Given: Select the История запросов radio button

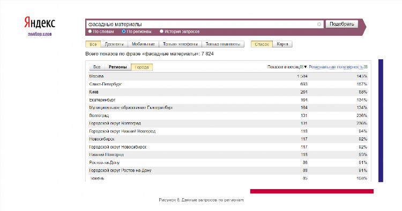Looking at the screenshot, I should 161,32.
